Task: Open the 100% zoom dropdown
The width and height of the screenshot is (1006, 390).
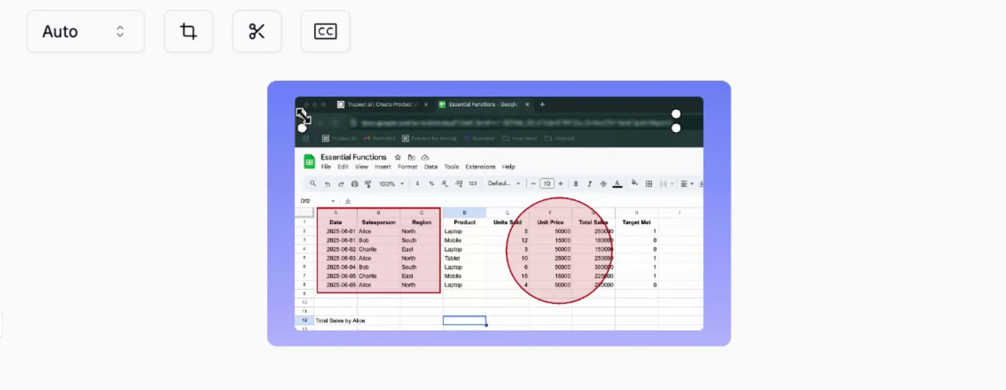Action: pyautogui.click(x=391, y=184)
